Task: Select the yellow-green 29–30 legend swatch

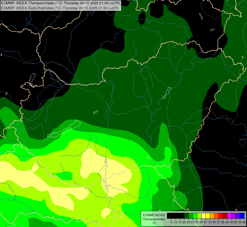Action: coord(199,216)
